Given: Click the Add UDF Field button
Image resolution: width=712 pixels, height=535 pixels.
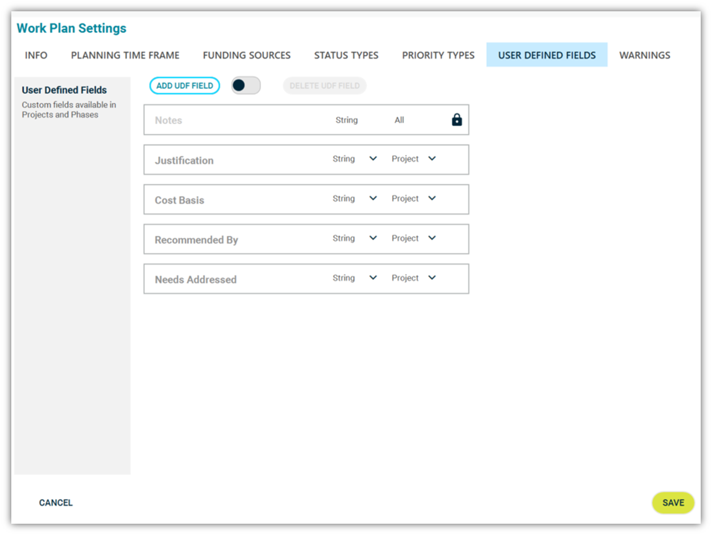Looking at the screenshot, I should pyautogui.click(x=184, y=86).
